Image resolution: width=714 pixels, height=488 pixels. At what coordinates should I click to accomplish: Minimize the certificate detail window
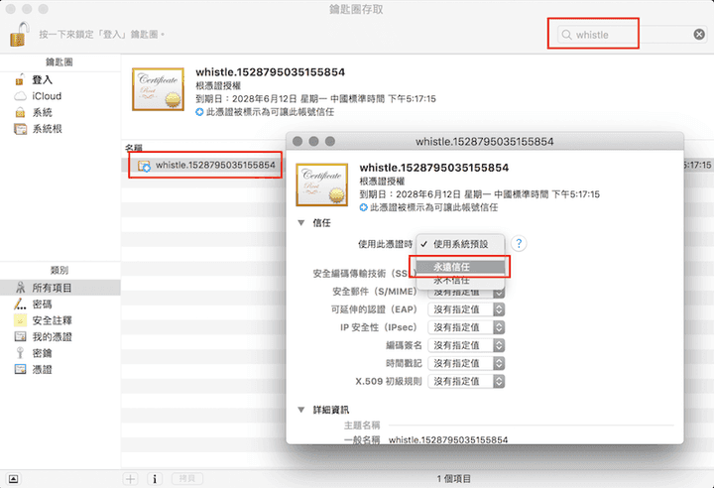[x=313, y=141]
